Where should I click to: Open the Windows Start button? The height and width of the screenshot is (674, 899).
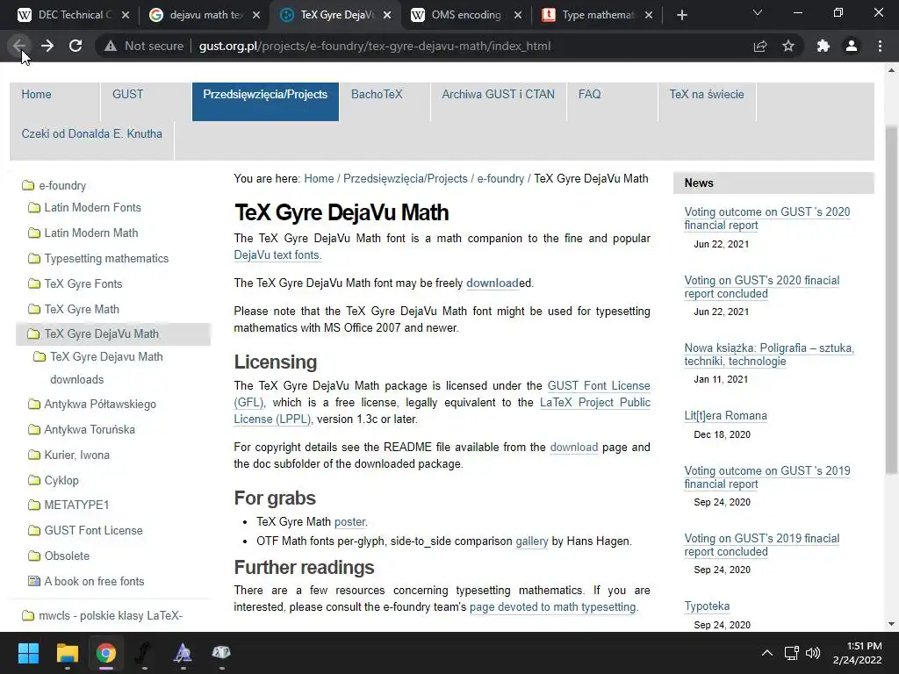click(28, 653)
